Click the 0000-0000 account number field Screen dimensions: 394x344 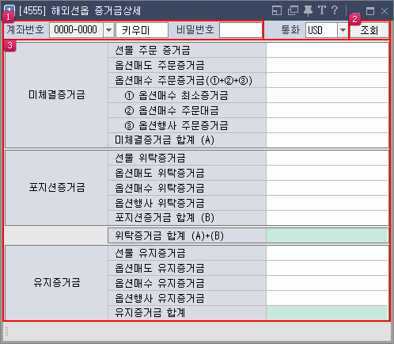point(76,30)
